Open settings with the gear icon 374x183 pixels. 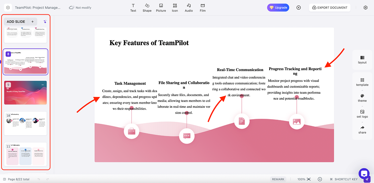point(365,7)
